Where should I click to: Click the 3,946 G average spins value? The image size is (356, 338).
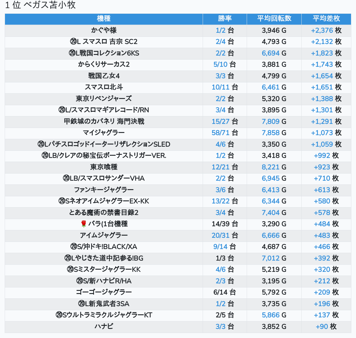(x=274, y=30)
